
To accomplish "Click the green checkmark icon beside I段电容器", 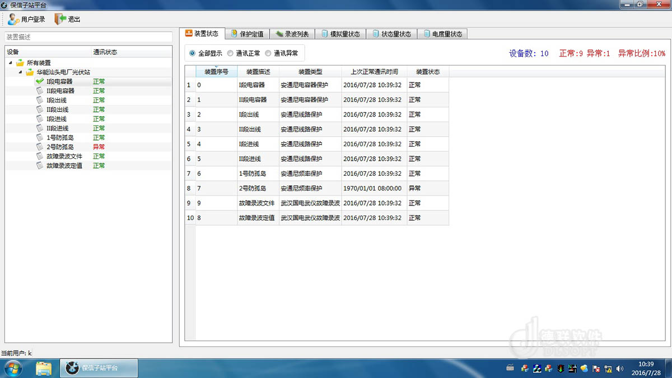I will point(39,81).
